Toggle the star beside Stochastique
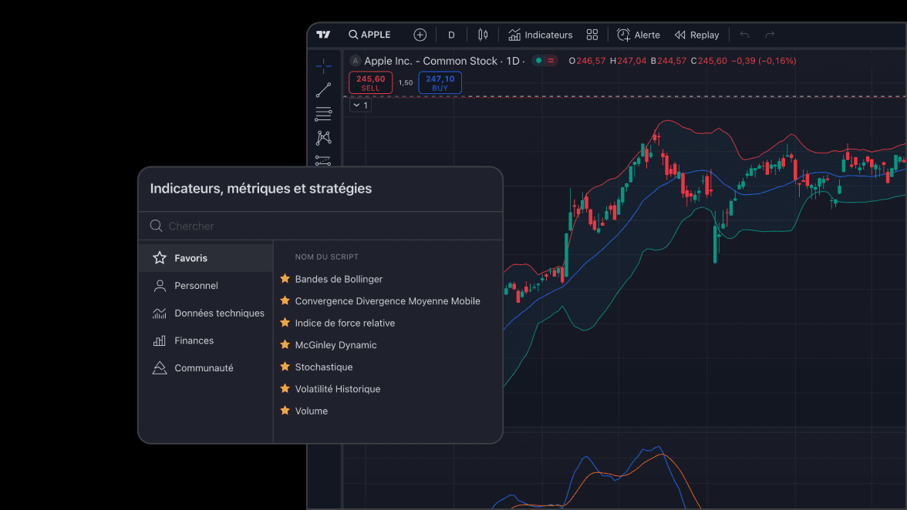 coord(285,367)
